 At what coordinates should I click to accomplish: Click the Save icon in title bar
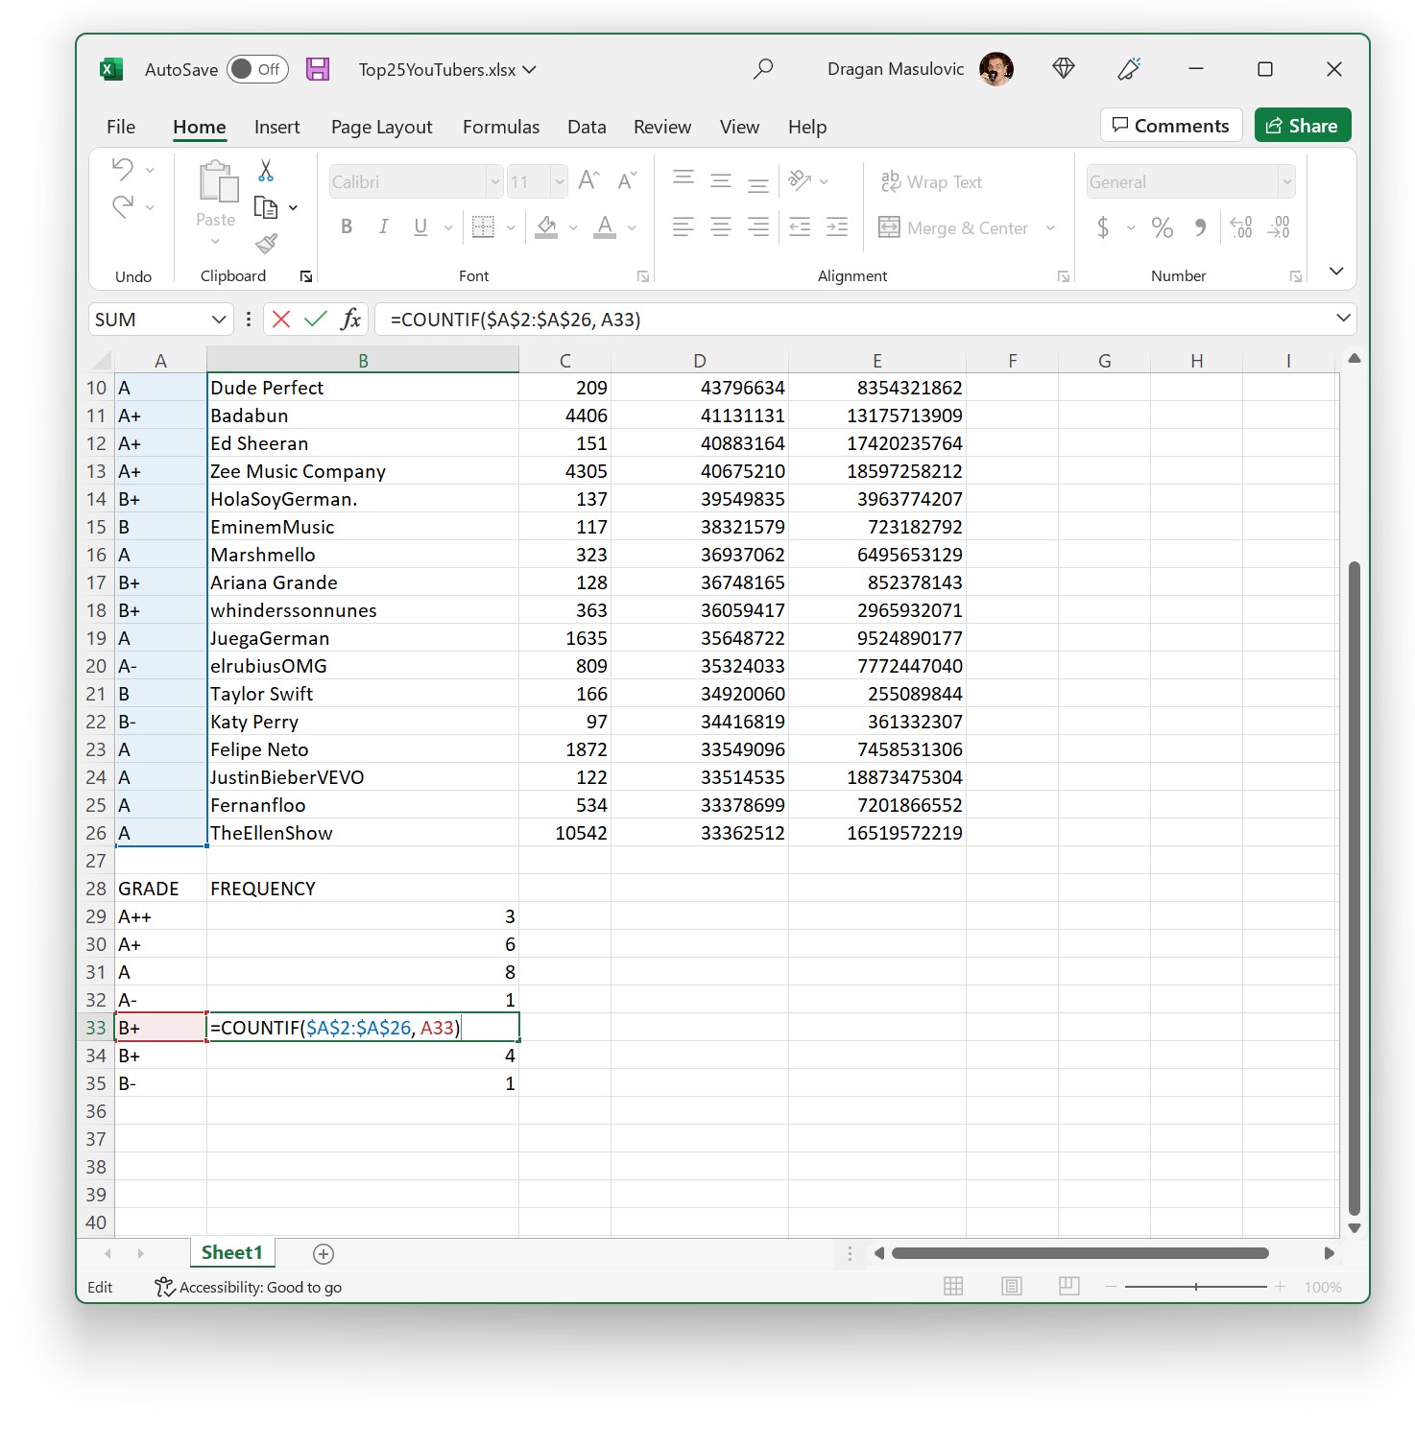pos(318,69)
